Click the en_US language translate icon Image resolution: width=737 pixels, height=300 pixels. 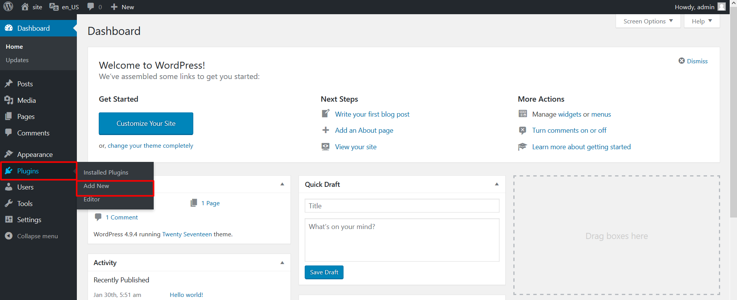(x=54, y=7)
